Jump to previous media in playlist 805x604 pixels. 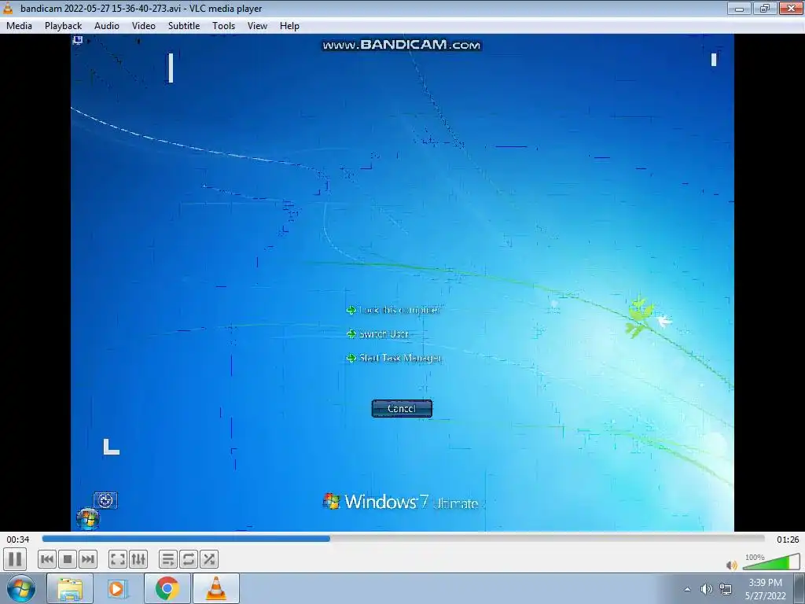pos(46,559)
